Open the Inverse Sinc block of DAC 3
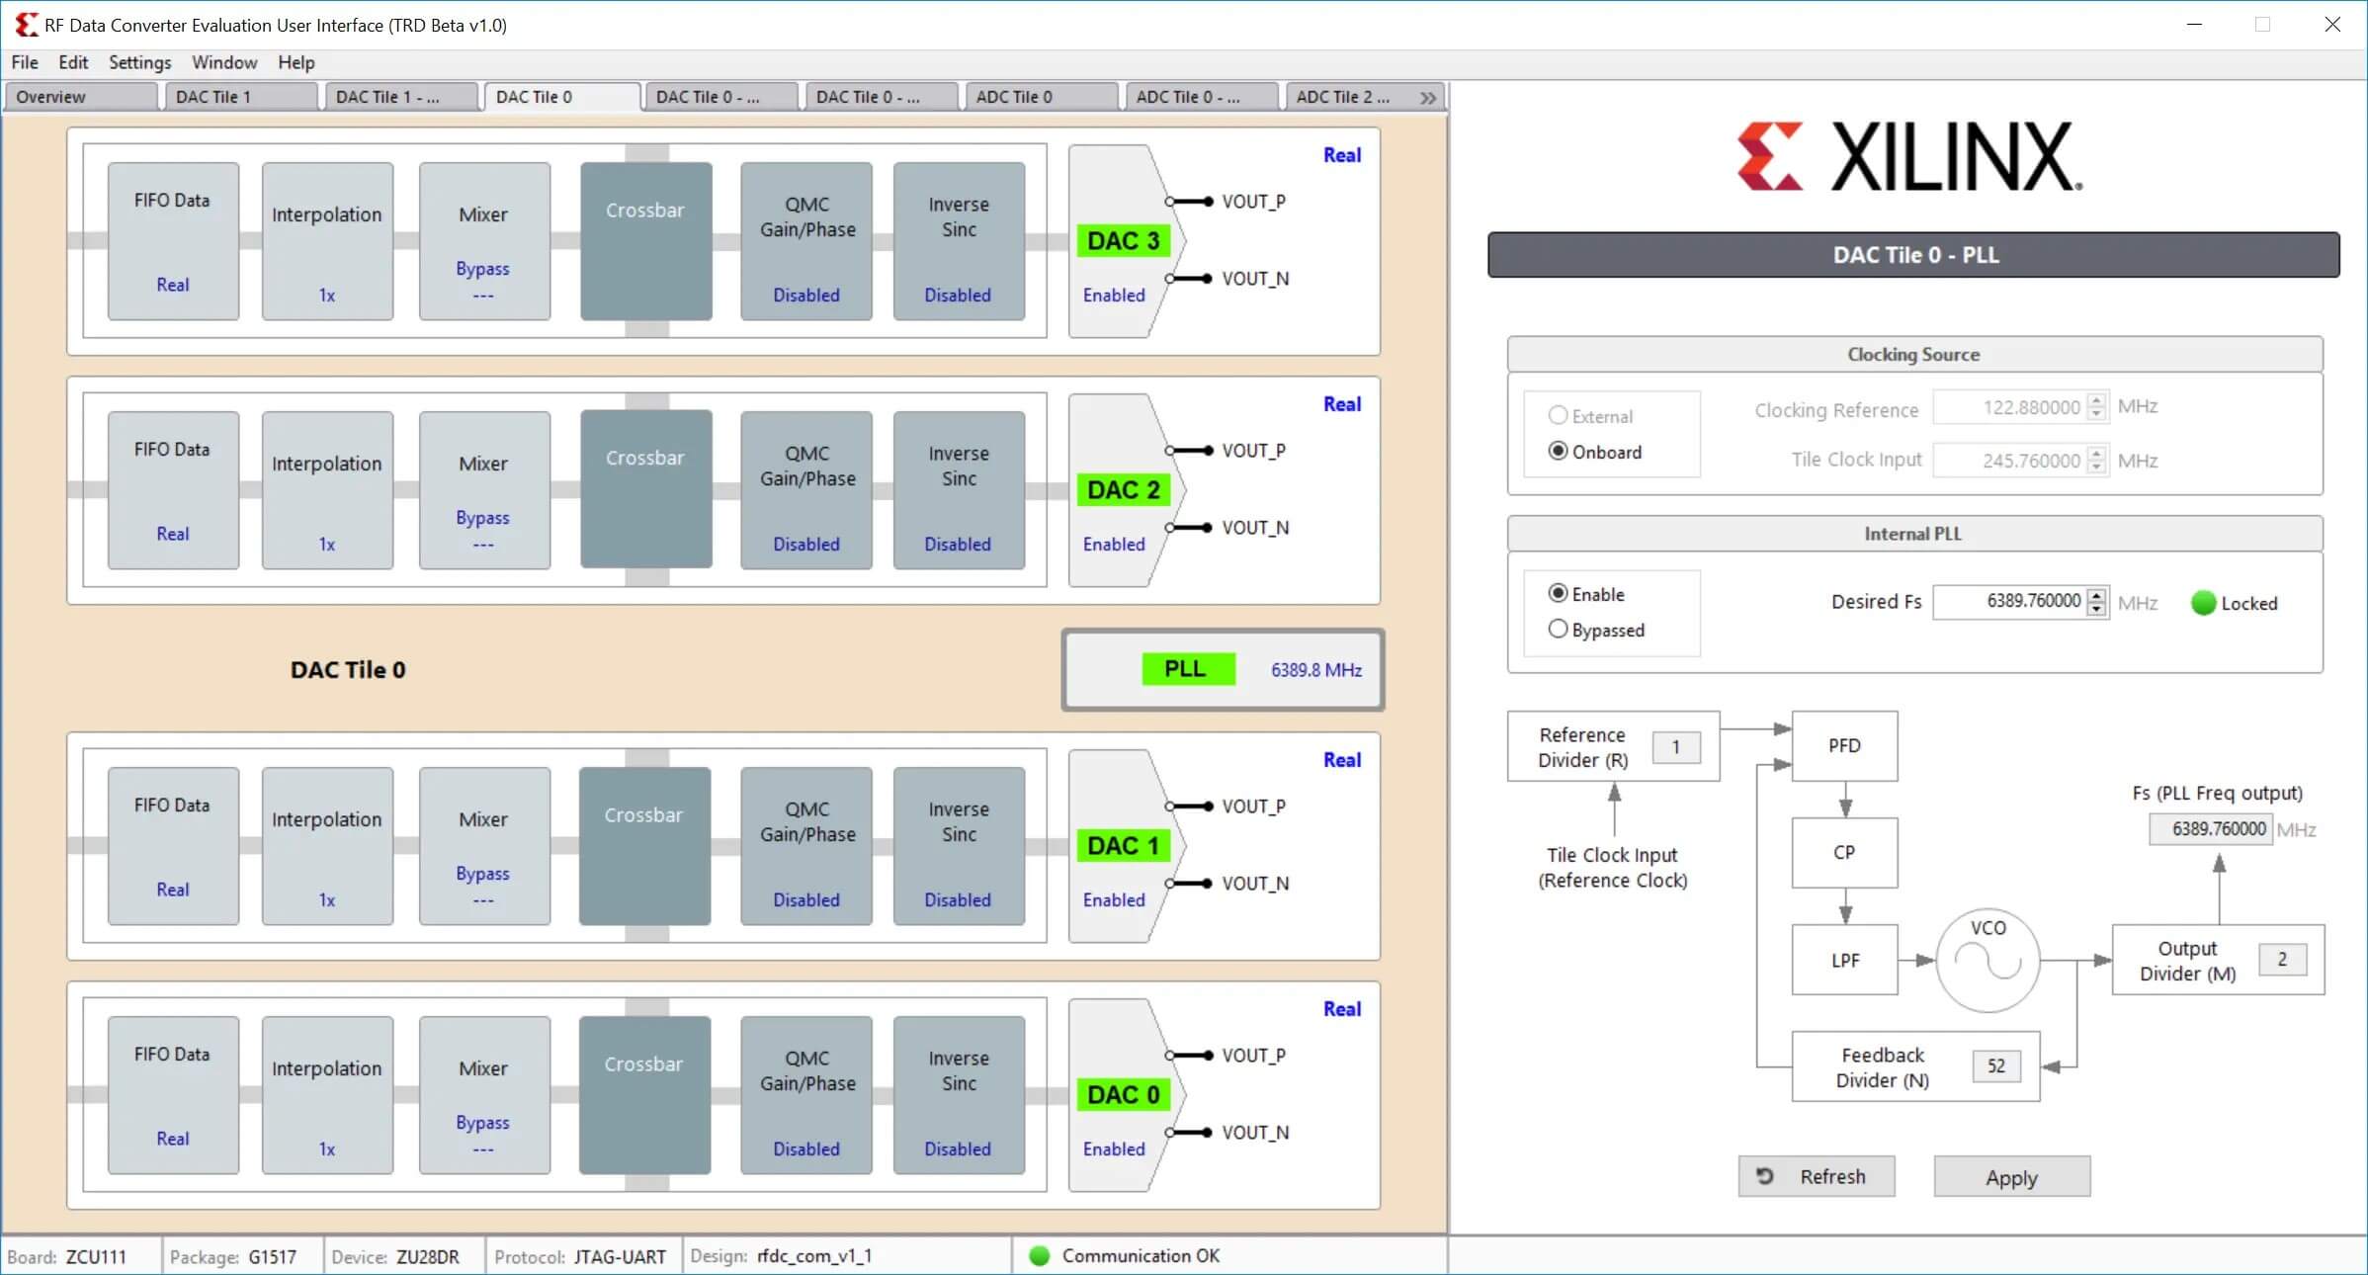Screen dimensions: 2368x1275 958,241
